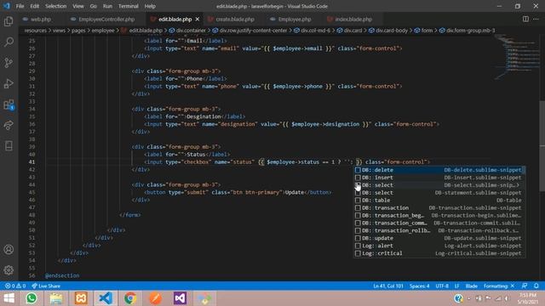Click Blade language mode

[471, 286]
